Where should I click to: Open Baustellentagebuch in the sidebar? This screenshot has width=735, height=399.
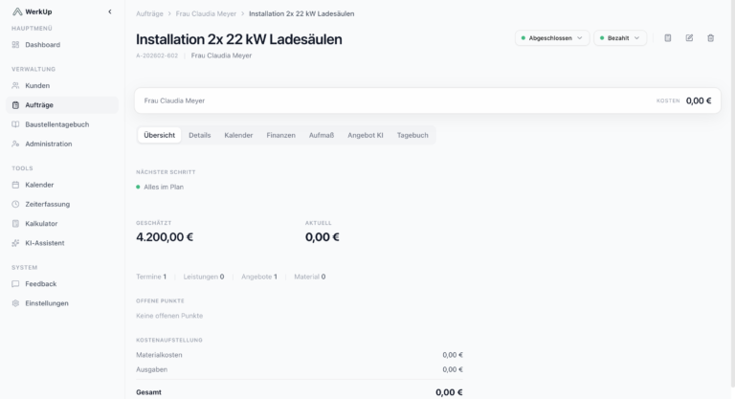click(56, 124)
